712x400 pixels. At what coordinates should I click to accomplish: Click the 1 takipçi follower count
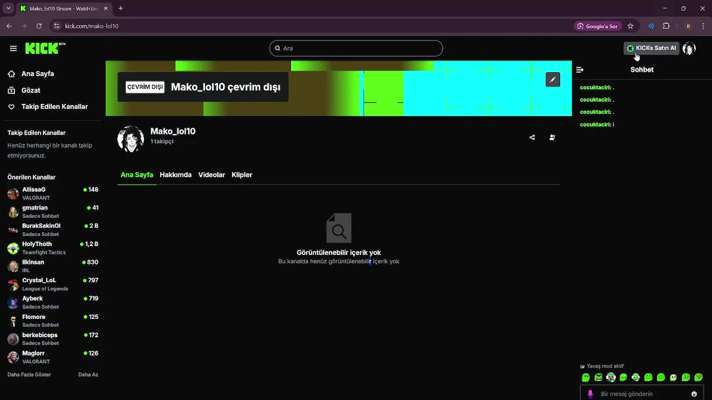(162, 142)
